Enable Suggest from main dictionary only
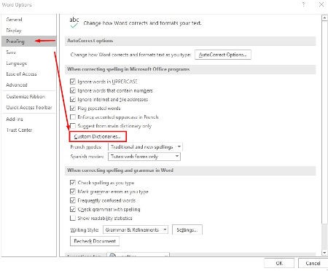328x271 pixels. [x=73, y=126]
